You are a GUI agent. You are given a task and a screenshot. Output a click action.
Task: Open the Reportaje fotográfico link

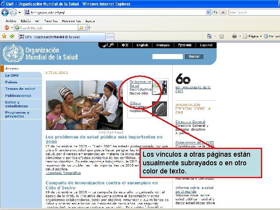63,173
